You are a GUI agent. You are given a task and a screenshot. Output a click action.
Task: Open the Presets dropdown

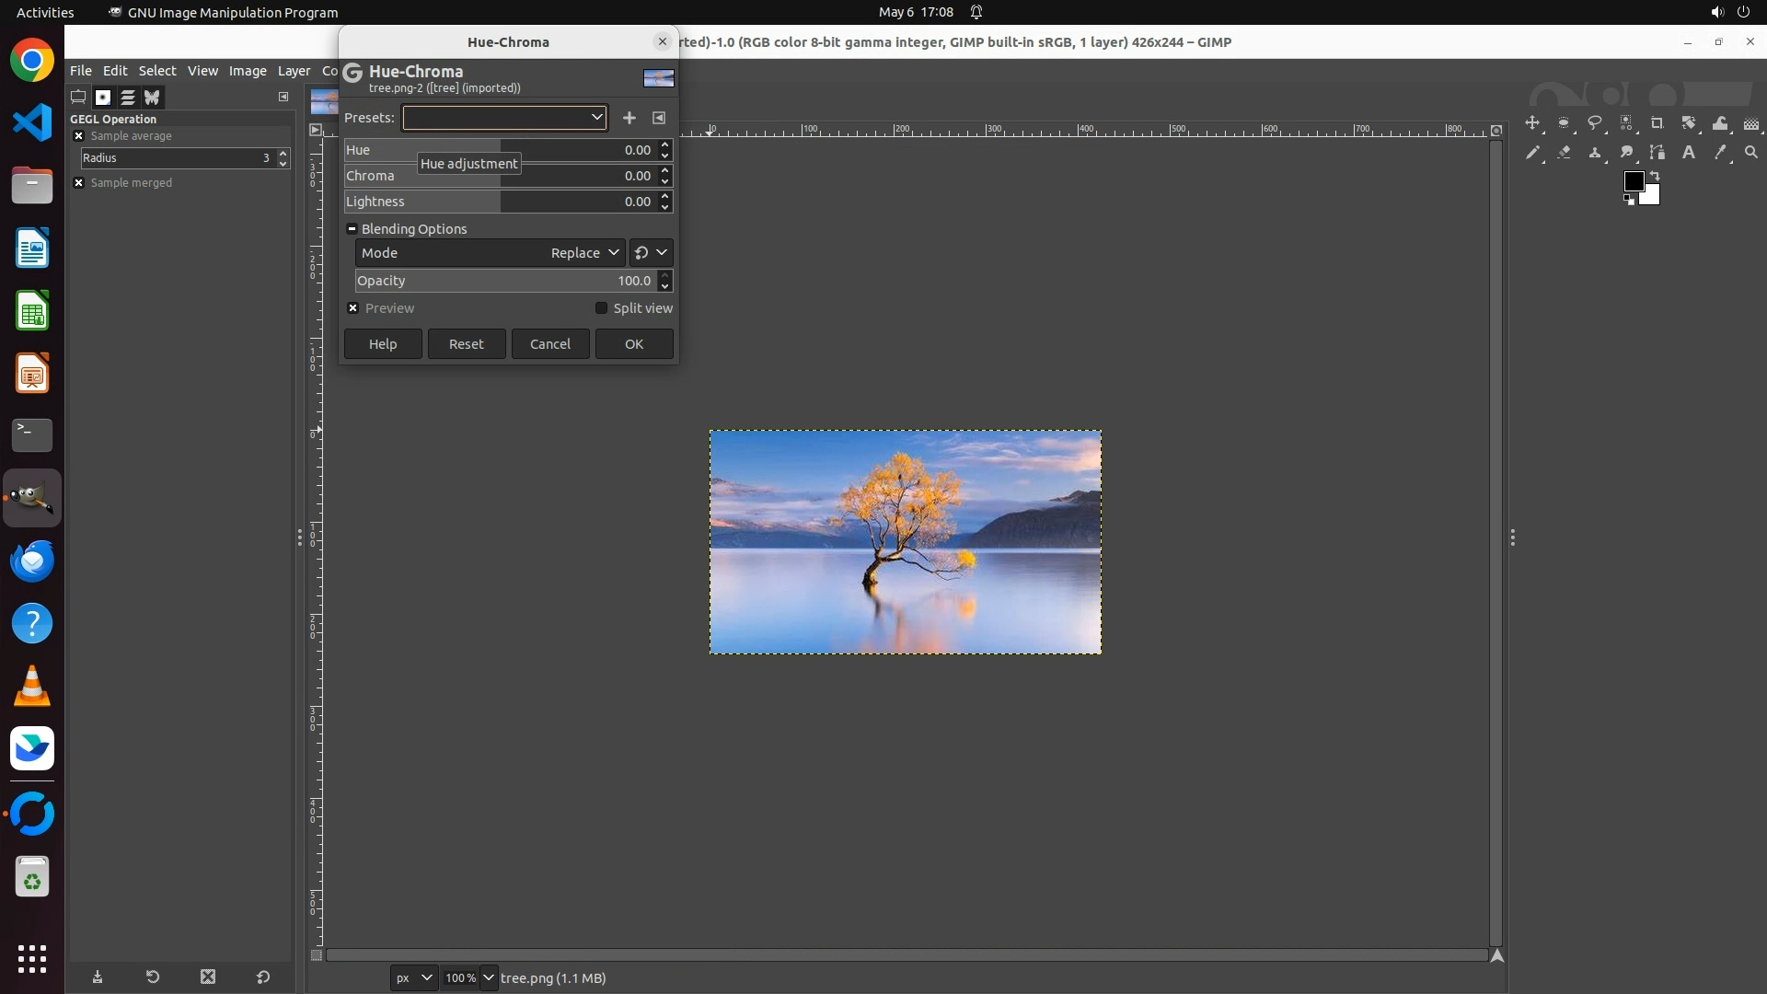click(504, 118)
